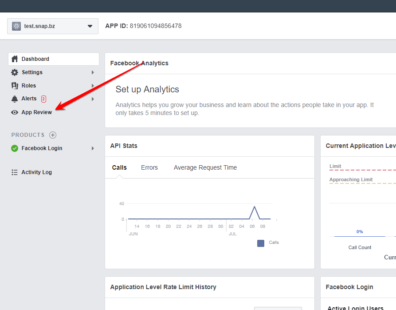
Task: Click the Settings gear icon
Action: click(x=15, y=72)
